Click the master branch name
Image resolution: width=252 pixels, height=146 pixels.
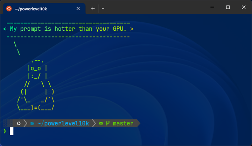(x=123, y=123)
